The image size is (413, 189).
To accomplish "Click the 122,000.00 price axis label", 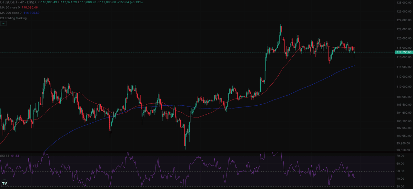I will point(404,30).
